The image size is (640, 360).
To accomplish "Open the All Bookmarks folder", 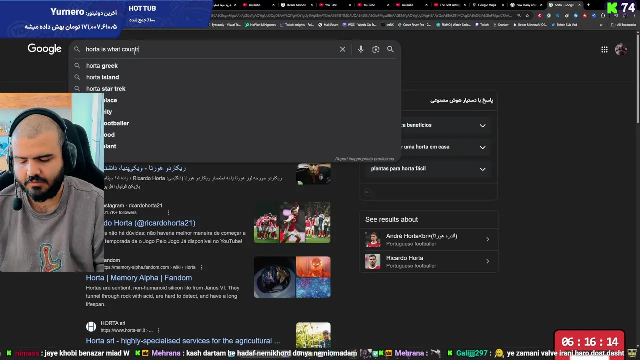I will (x=623, y=25).
